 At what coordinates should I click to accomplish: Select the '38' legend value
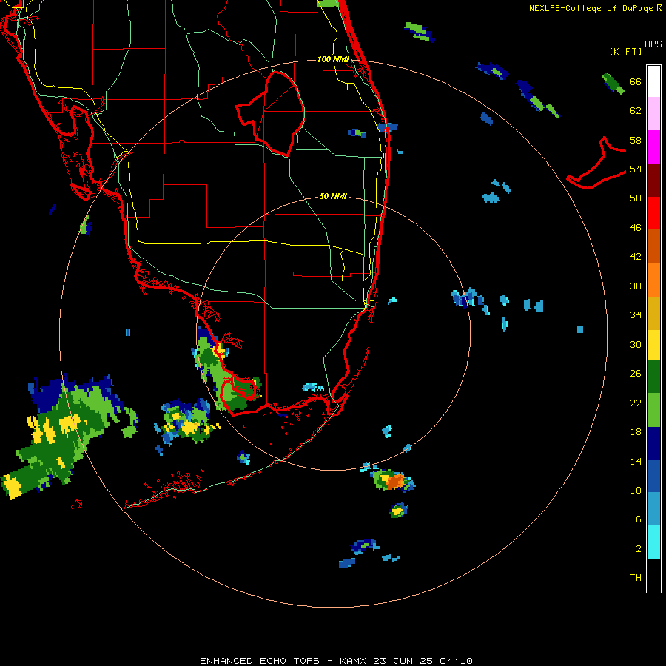636,286
